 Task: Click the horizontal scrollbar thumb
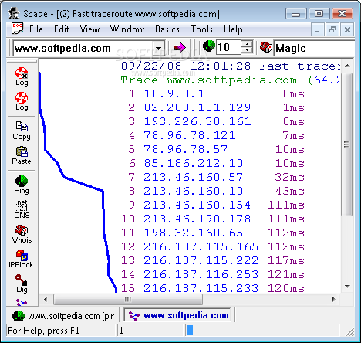click(128, 299)
